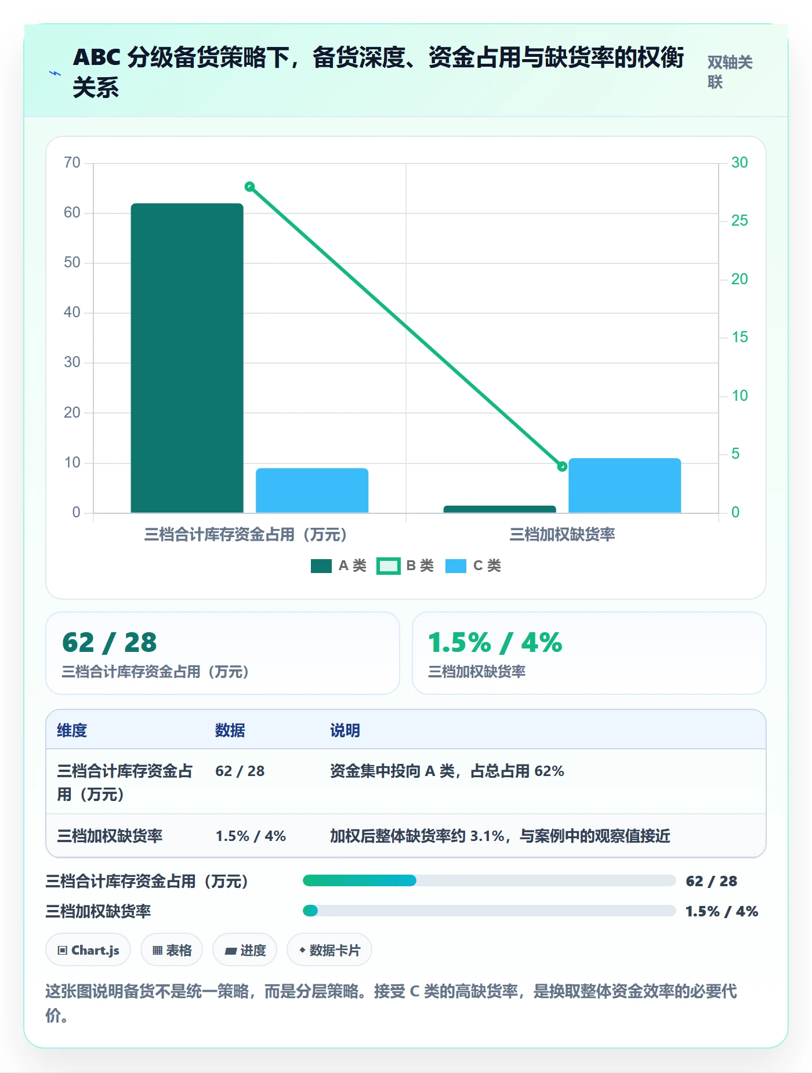
Task: Click the blue C 类 bar under 三档加权缺货率
Action: tap(625, 485)
